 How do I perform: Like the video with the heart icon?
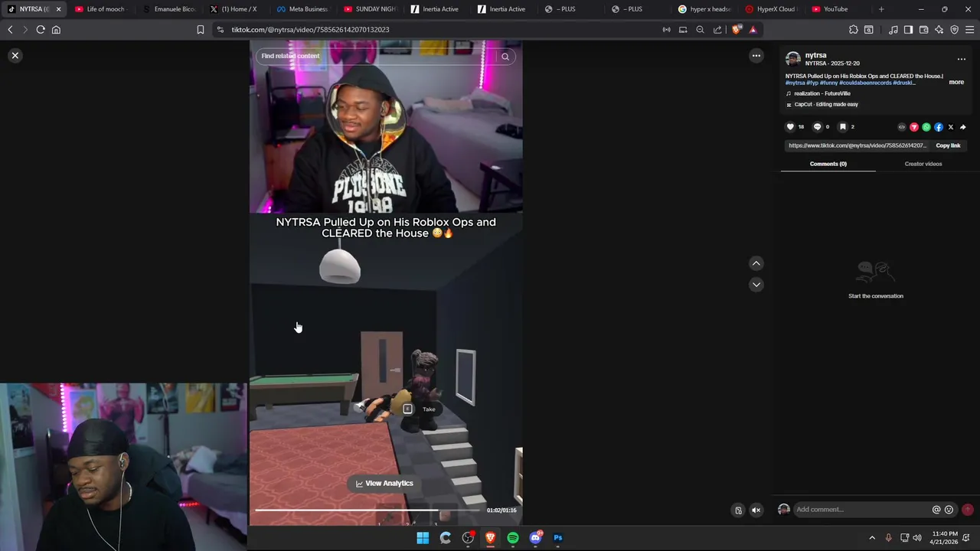[790, 127]
